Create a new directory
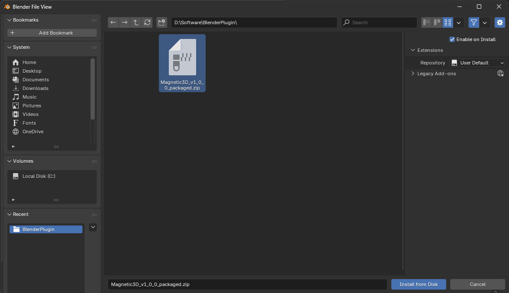The width and height of the screenshot is (509, 293). click(x=162, y=23)
